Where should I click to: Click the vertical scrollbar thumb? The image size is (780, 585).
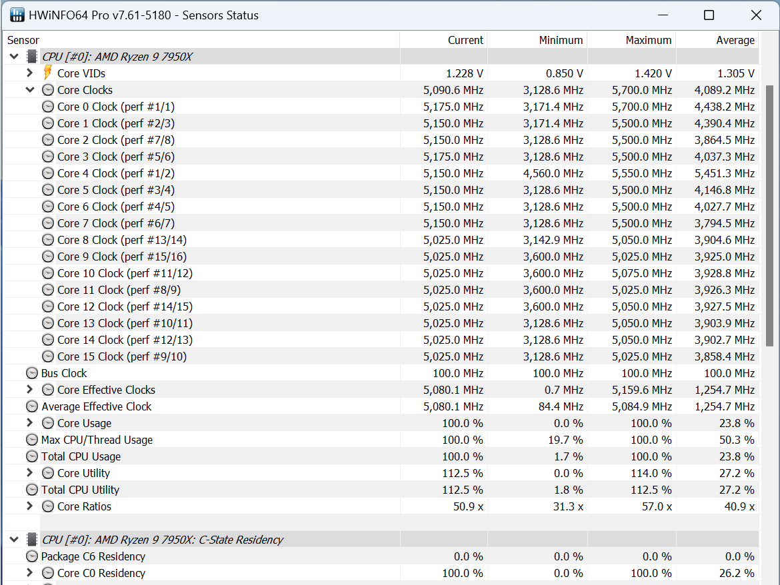769,216
